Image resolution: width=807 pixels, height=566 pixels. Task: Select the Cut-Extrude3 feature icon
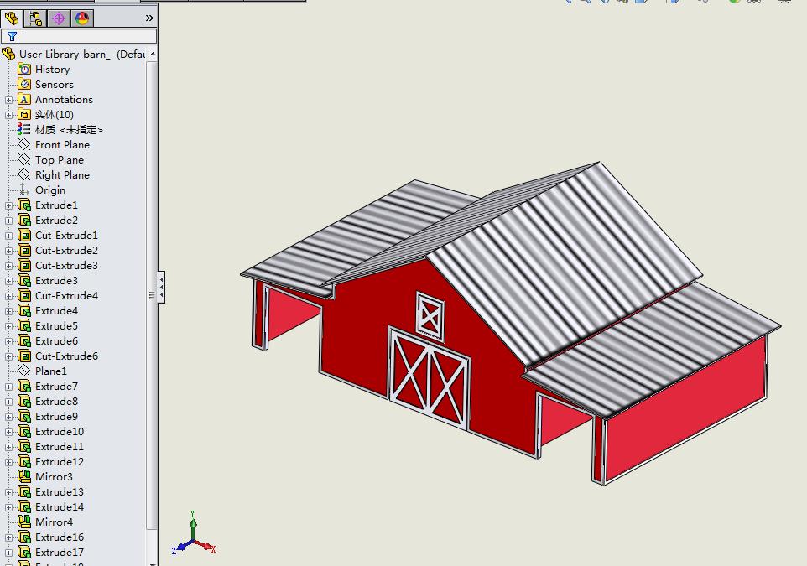[24, 266]
